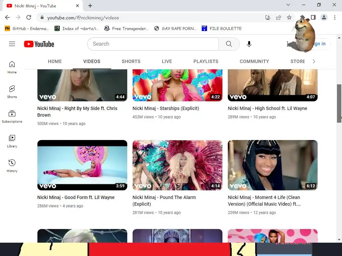Bookmark this page with the star icon
This screenshot has height=256, width=342.
pyautogui.click(x=289, y=17)
